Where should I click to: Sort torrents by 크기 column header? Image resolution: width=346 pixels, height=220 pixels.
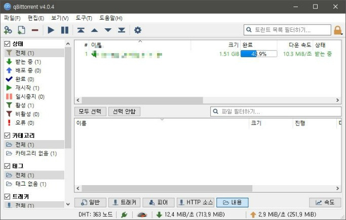point(215,45)
